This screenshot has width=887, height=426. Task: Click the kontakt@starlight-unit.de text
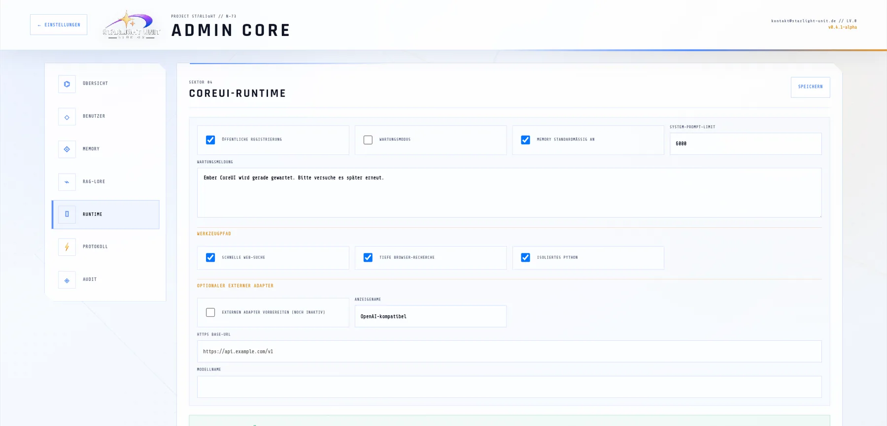point(803,21)
